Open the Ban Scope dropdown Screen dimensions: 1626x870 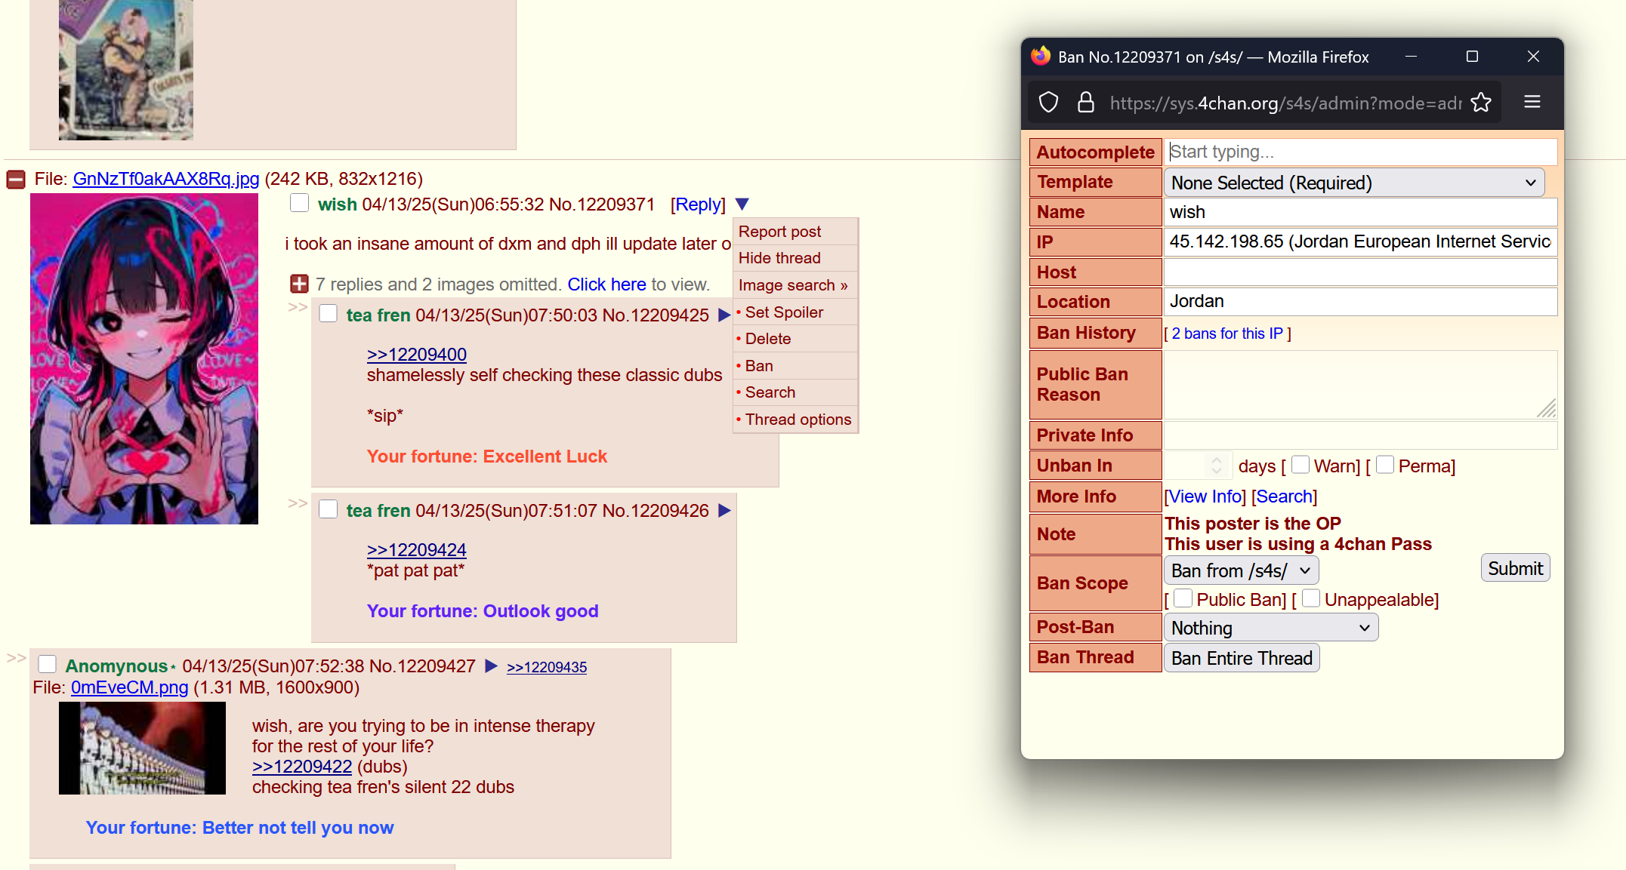click(1241, 570)
